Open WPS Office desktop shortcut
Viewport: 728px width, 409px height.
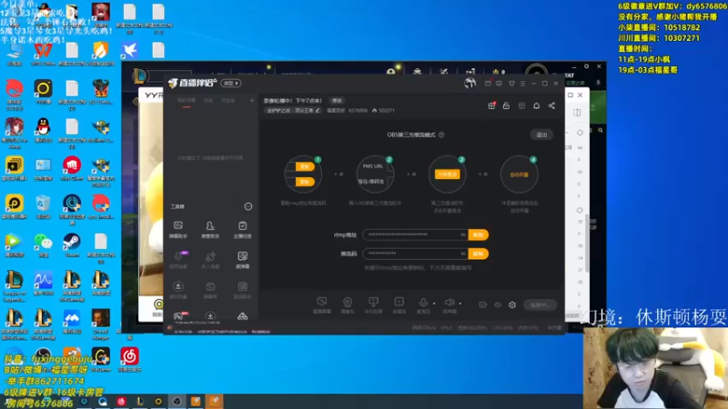pos(43,54)
